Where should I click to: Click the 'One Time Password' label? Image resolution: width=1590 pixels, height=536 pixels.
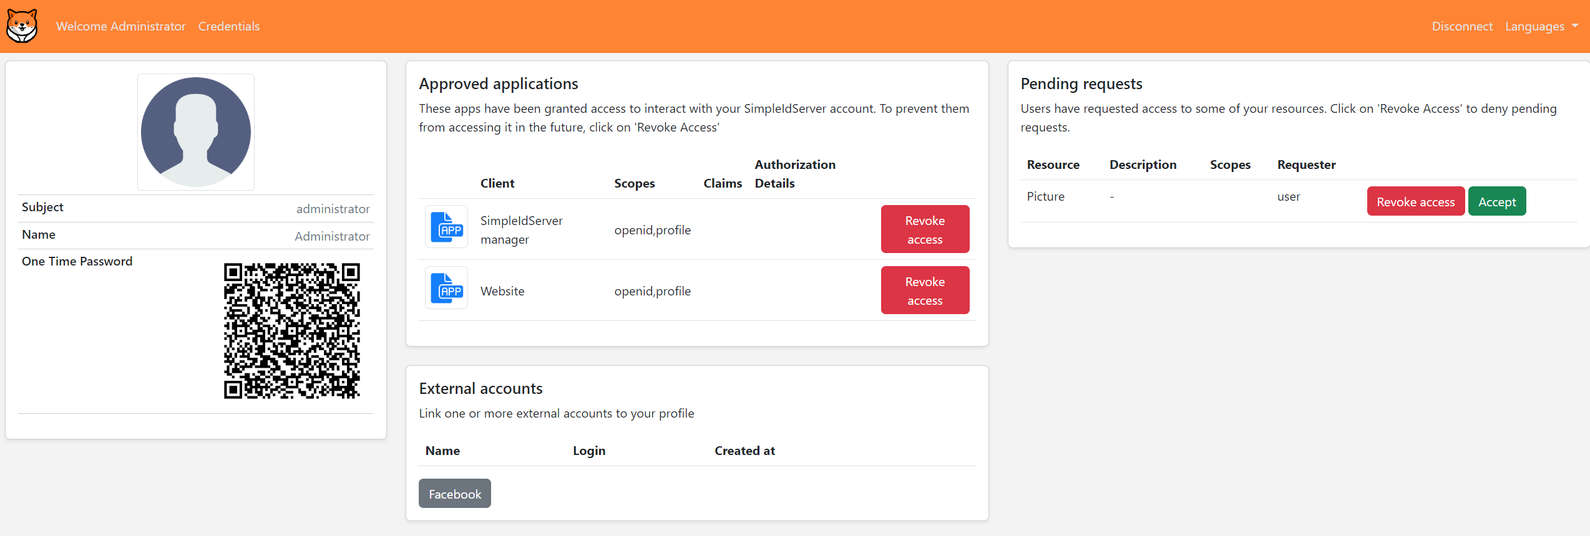(77, 261)
